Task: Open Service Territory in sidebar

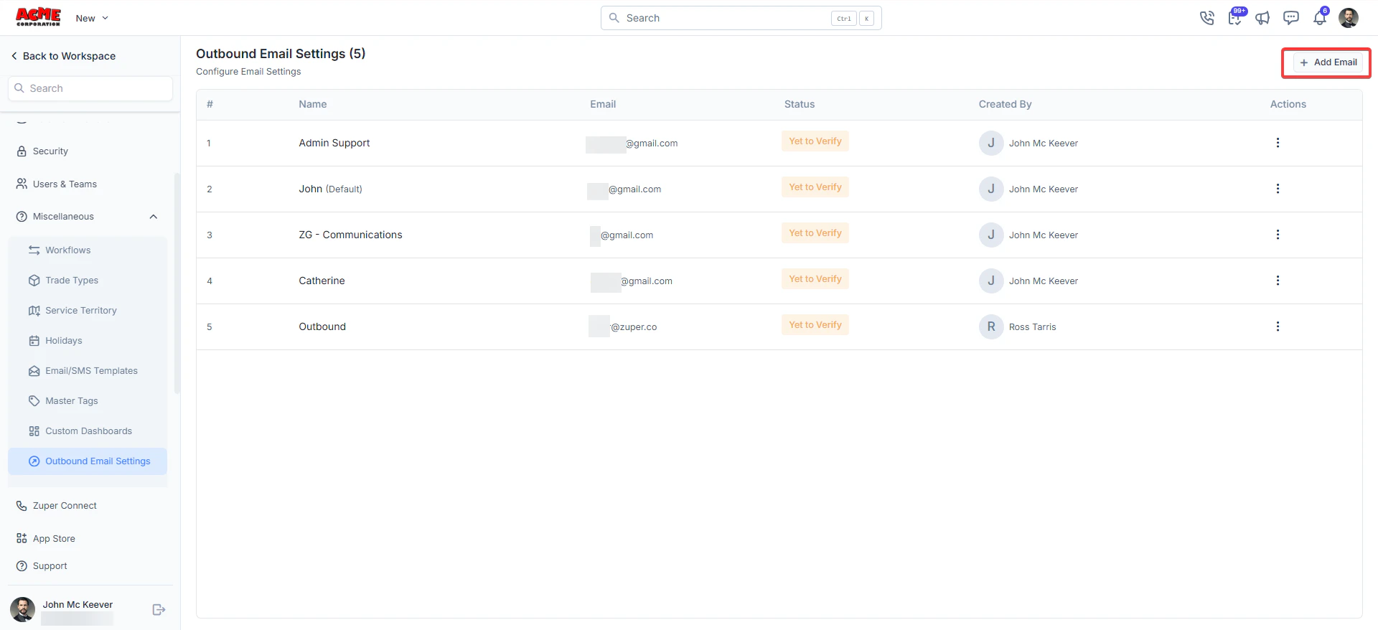Action: click(x=81, y=311)
